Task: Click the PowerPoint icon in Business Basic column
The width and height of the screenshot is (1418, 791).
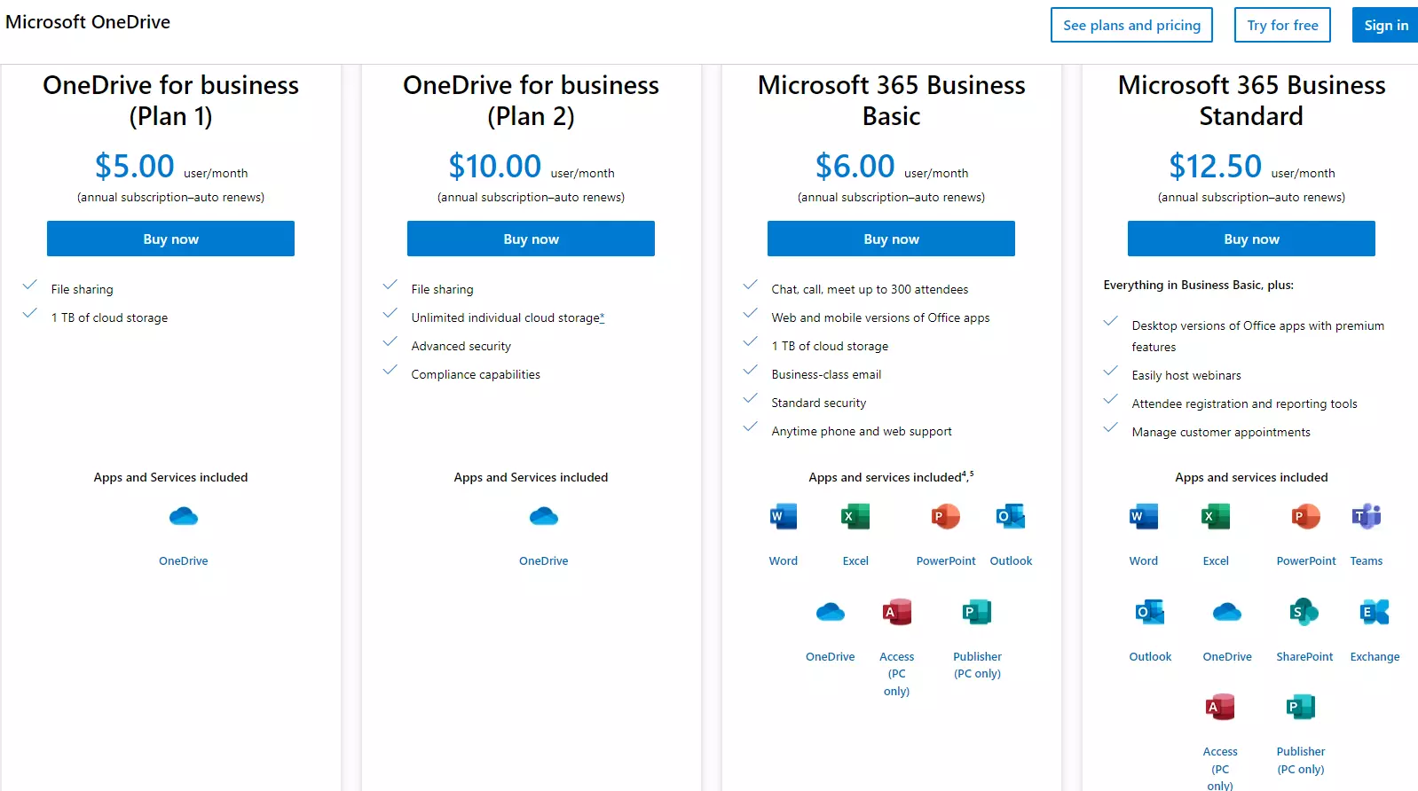Action: [943, 516]
